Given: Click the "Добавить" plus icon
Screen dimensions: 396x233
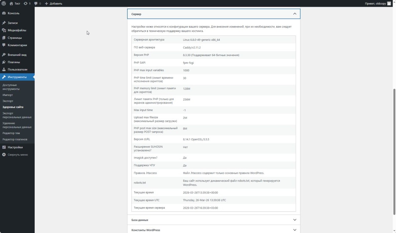Looking at the screenshot, I should (46, 3).
